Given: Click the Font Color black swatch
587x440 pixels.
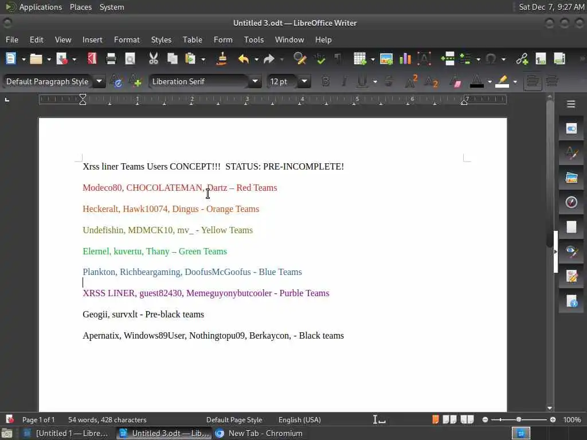Looking at the screenshot, I should pyautogui.click(x=476, y=81).
